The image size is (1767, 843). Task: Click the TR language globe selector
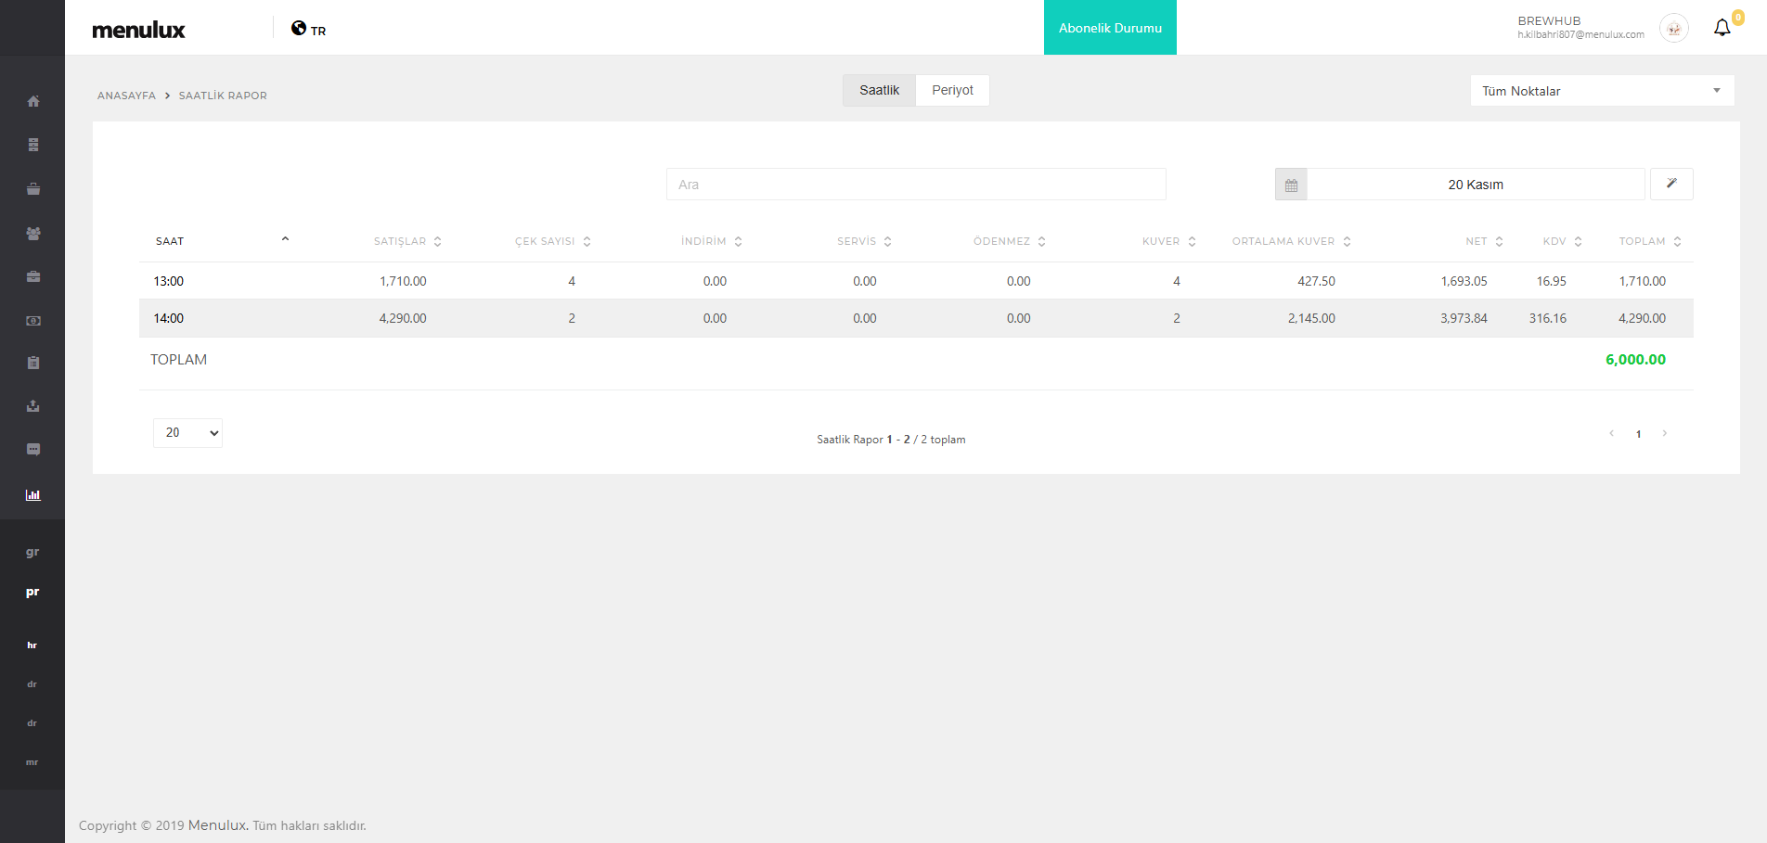click(308, 29)
